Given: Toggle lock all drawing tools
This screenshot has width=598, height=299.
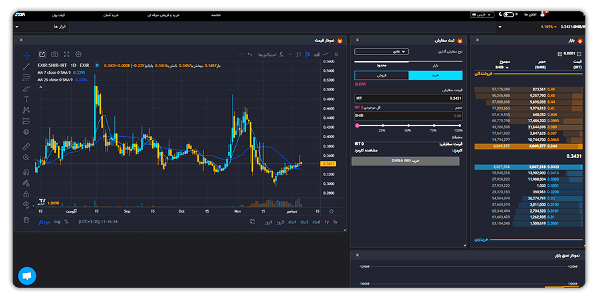Looking at the screenshot, I should click(26, 194).
